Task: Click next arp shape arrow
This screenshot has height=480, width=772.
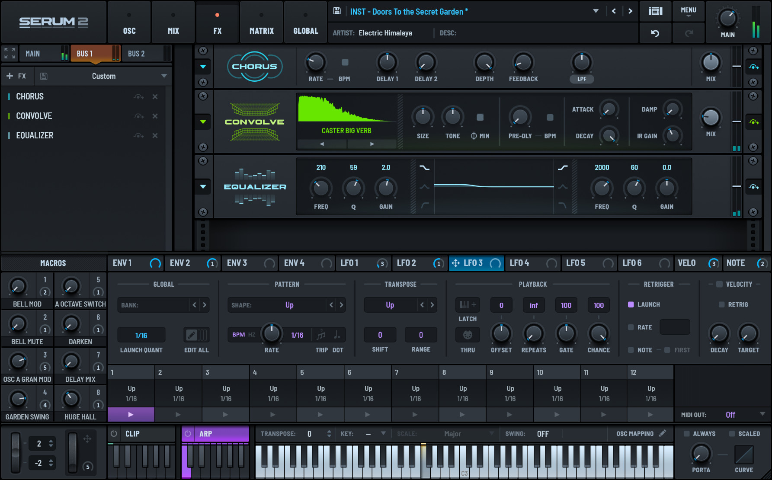Action: click(x=341, y=305)
